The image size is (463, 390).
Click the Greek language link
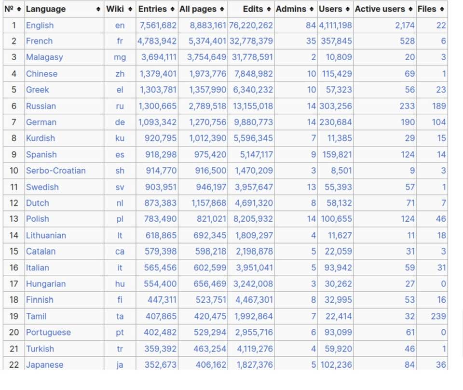(38, 90)
